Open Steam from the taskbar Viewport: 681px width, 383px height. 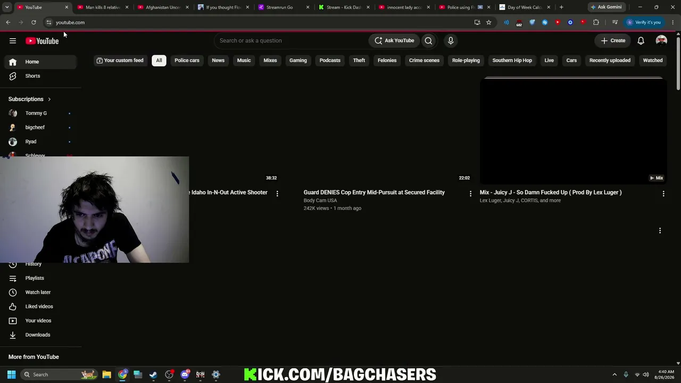tap(153, 374)
